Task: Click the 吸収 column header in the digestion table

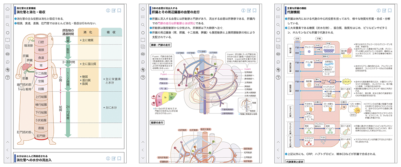Action: 112,33
